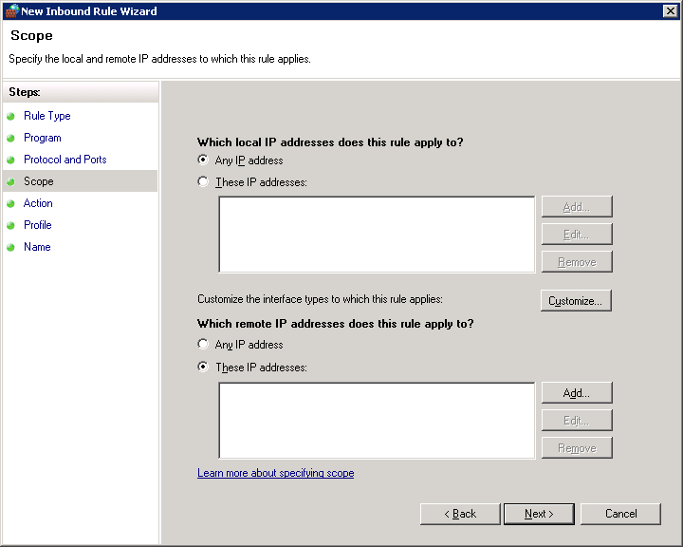Close the New Inbound Rule Wizard window

point(670,11)
